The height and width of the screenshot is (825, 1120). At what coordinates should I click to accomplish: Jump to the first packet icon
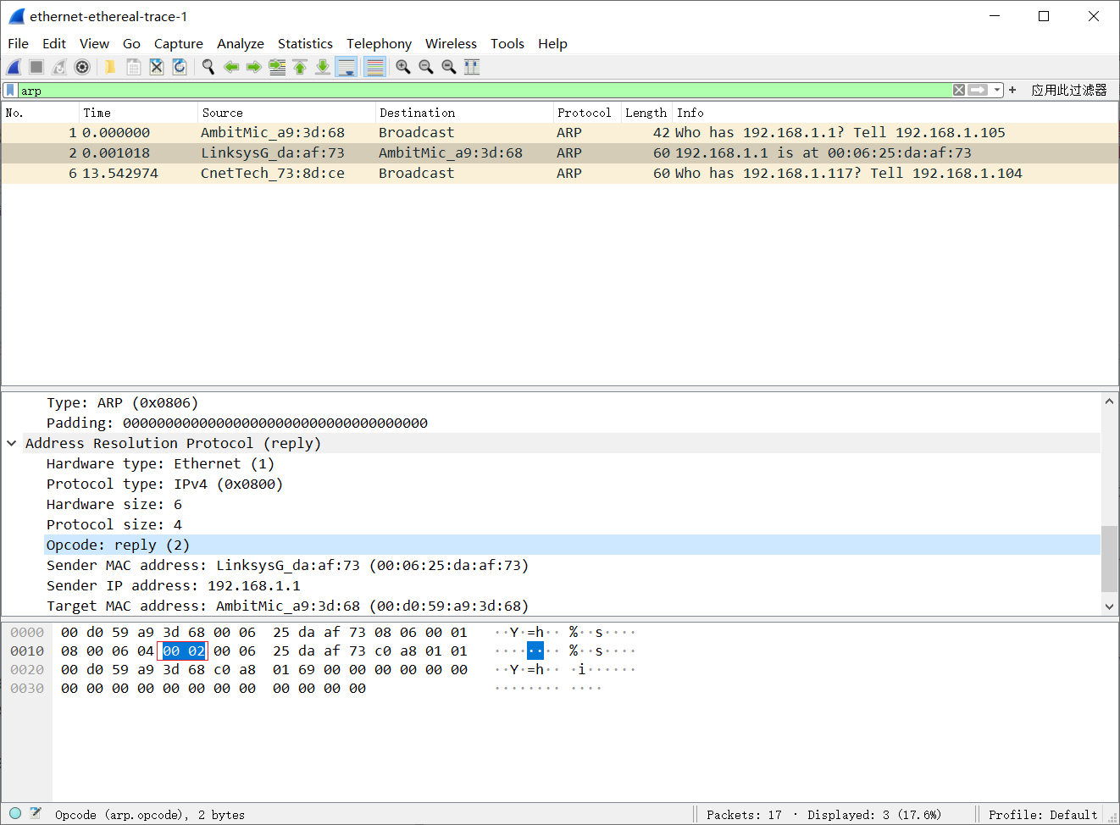300,67
